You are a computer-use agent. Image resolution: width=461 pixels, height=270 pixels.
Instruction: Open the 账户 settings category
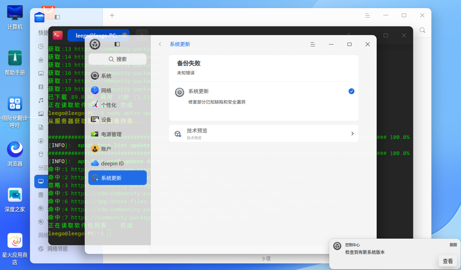coord(117,149)
